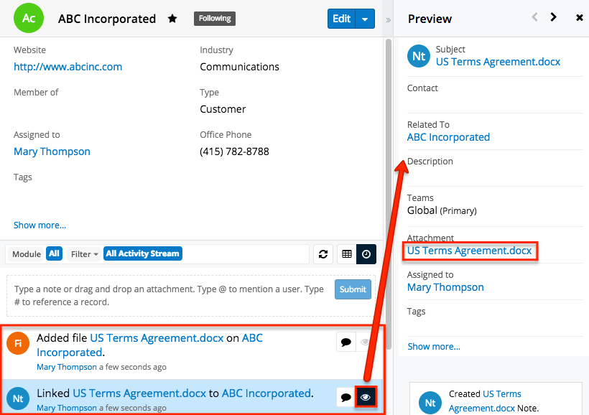Toggle preview eye on Added file row
This screenshot has width=589, height=415.
pos(366,342)
